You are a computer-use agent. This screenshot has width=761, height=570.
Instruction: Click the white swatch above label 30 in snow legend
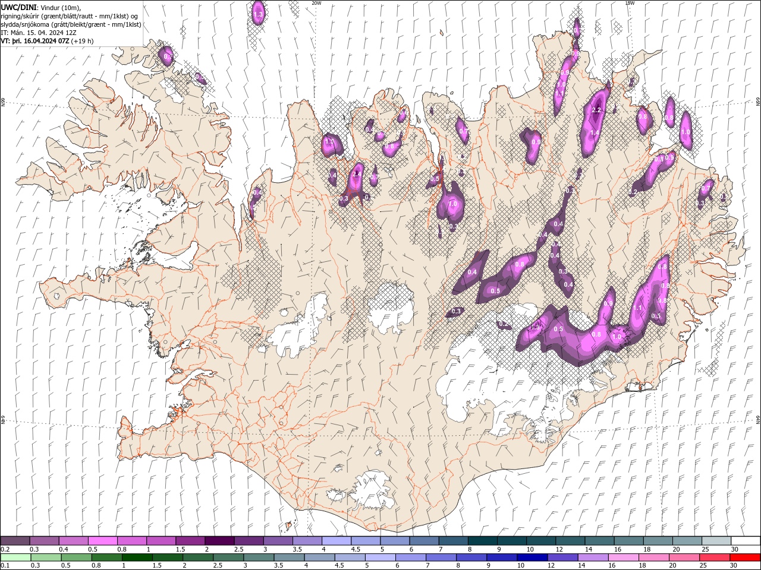[744, 540]
